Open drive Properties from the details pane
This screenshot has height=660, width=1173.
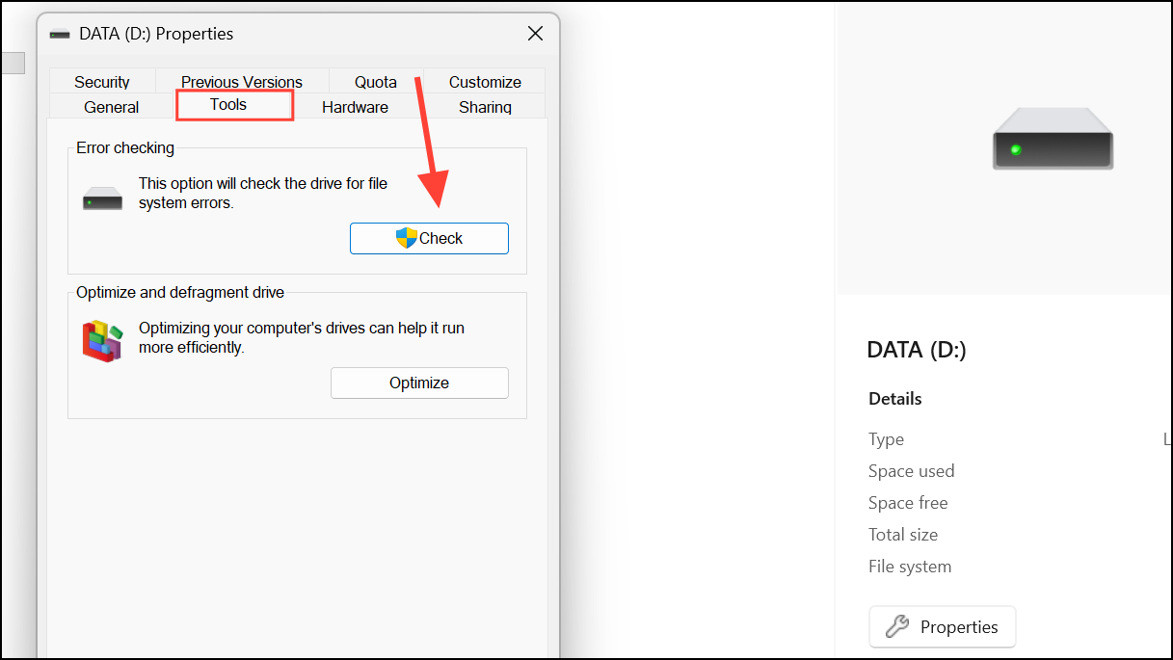click(942, 626)
